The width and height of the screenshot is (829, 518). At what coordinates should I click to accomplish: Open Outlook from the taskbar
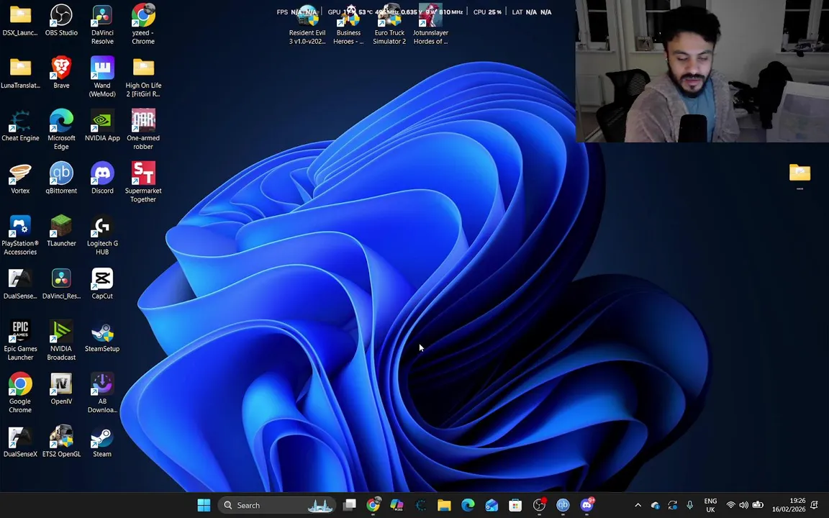point(491,505)
